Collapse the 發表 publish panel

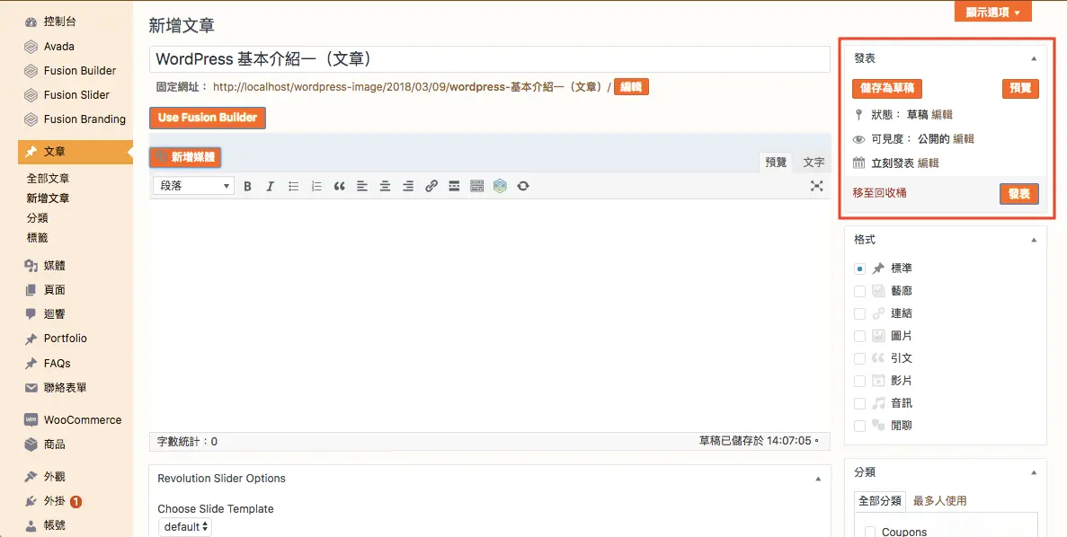point(1034,59)
